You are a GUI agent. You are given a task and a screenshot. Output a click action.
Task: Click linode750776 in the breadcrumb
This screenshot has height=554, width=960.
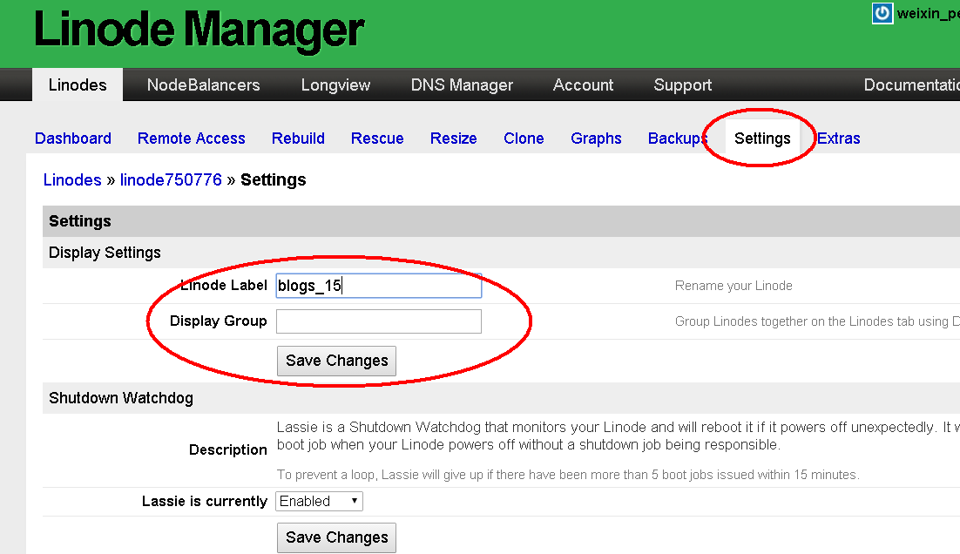(171, 179)
